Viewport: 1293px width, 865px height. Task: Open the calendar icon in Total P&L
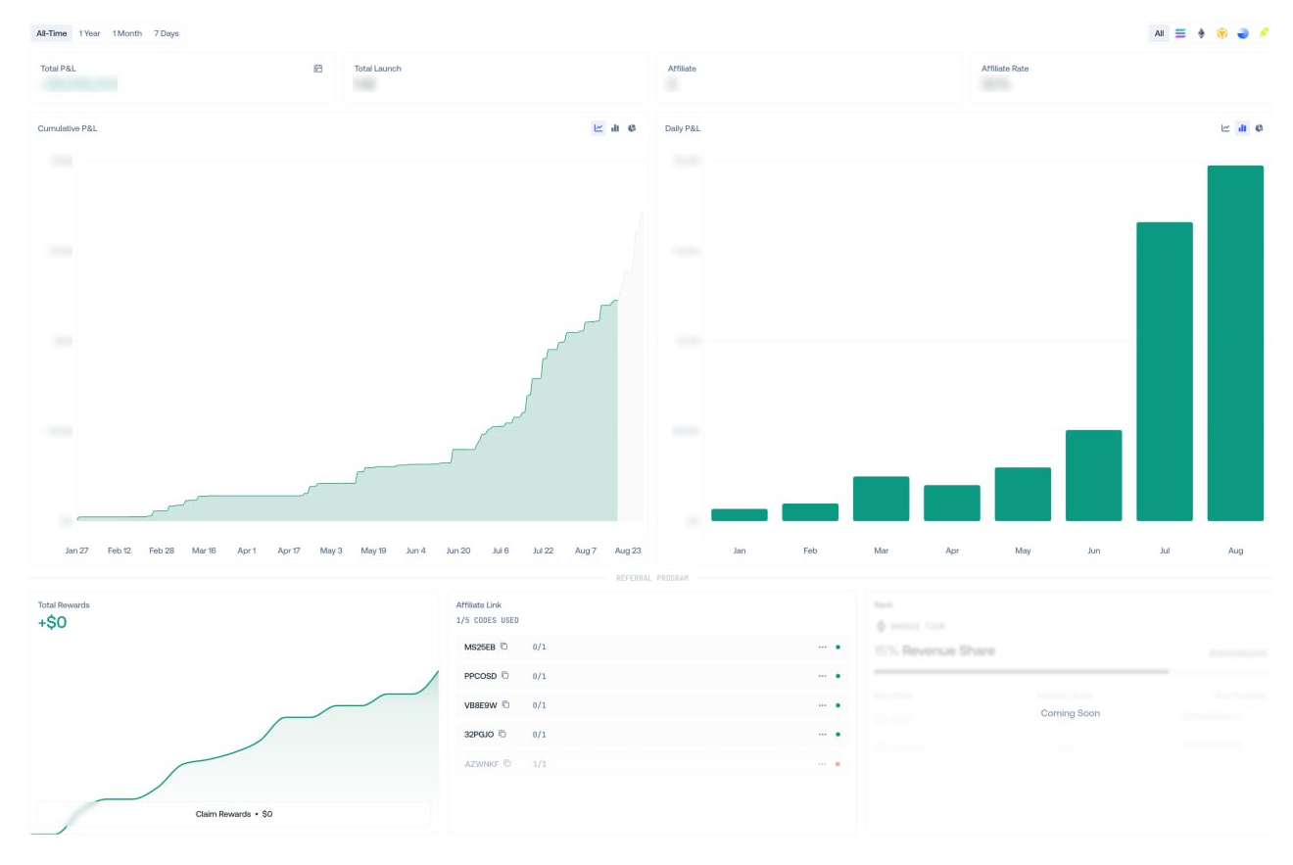(x=318, y=69)
